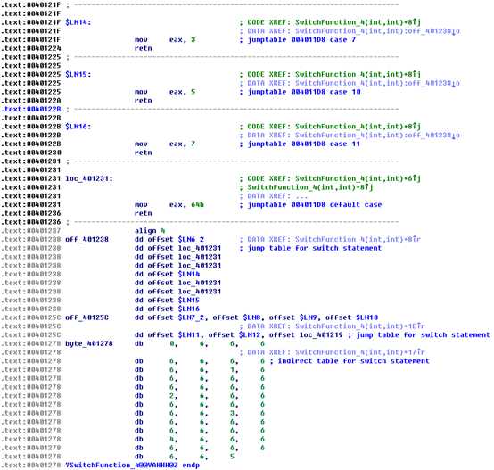Click the 'mov eax, 7' instruction
The image size is (494, 470).
click(x=165, y=144)
